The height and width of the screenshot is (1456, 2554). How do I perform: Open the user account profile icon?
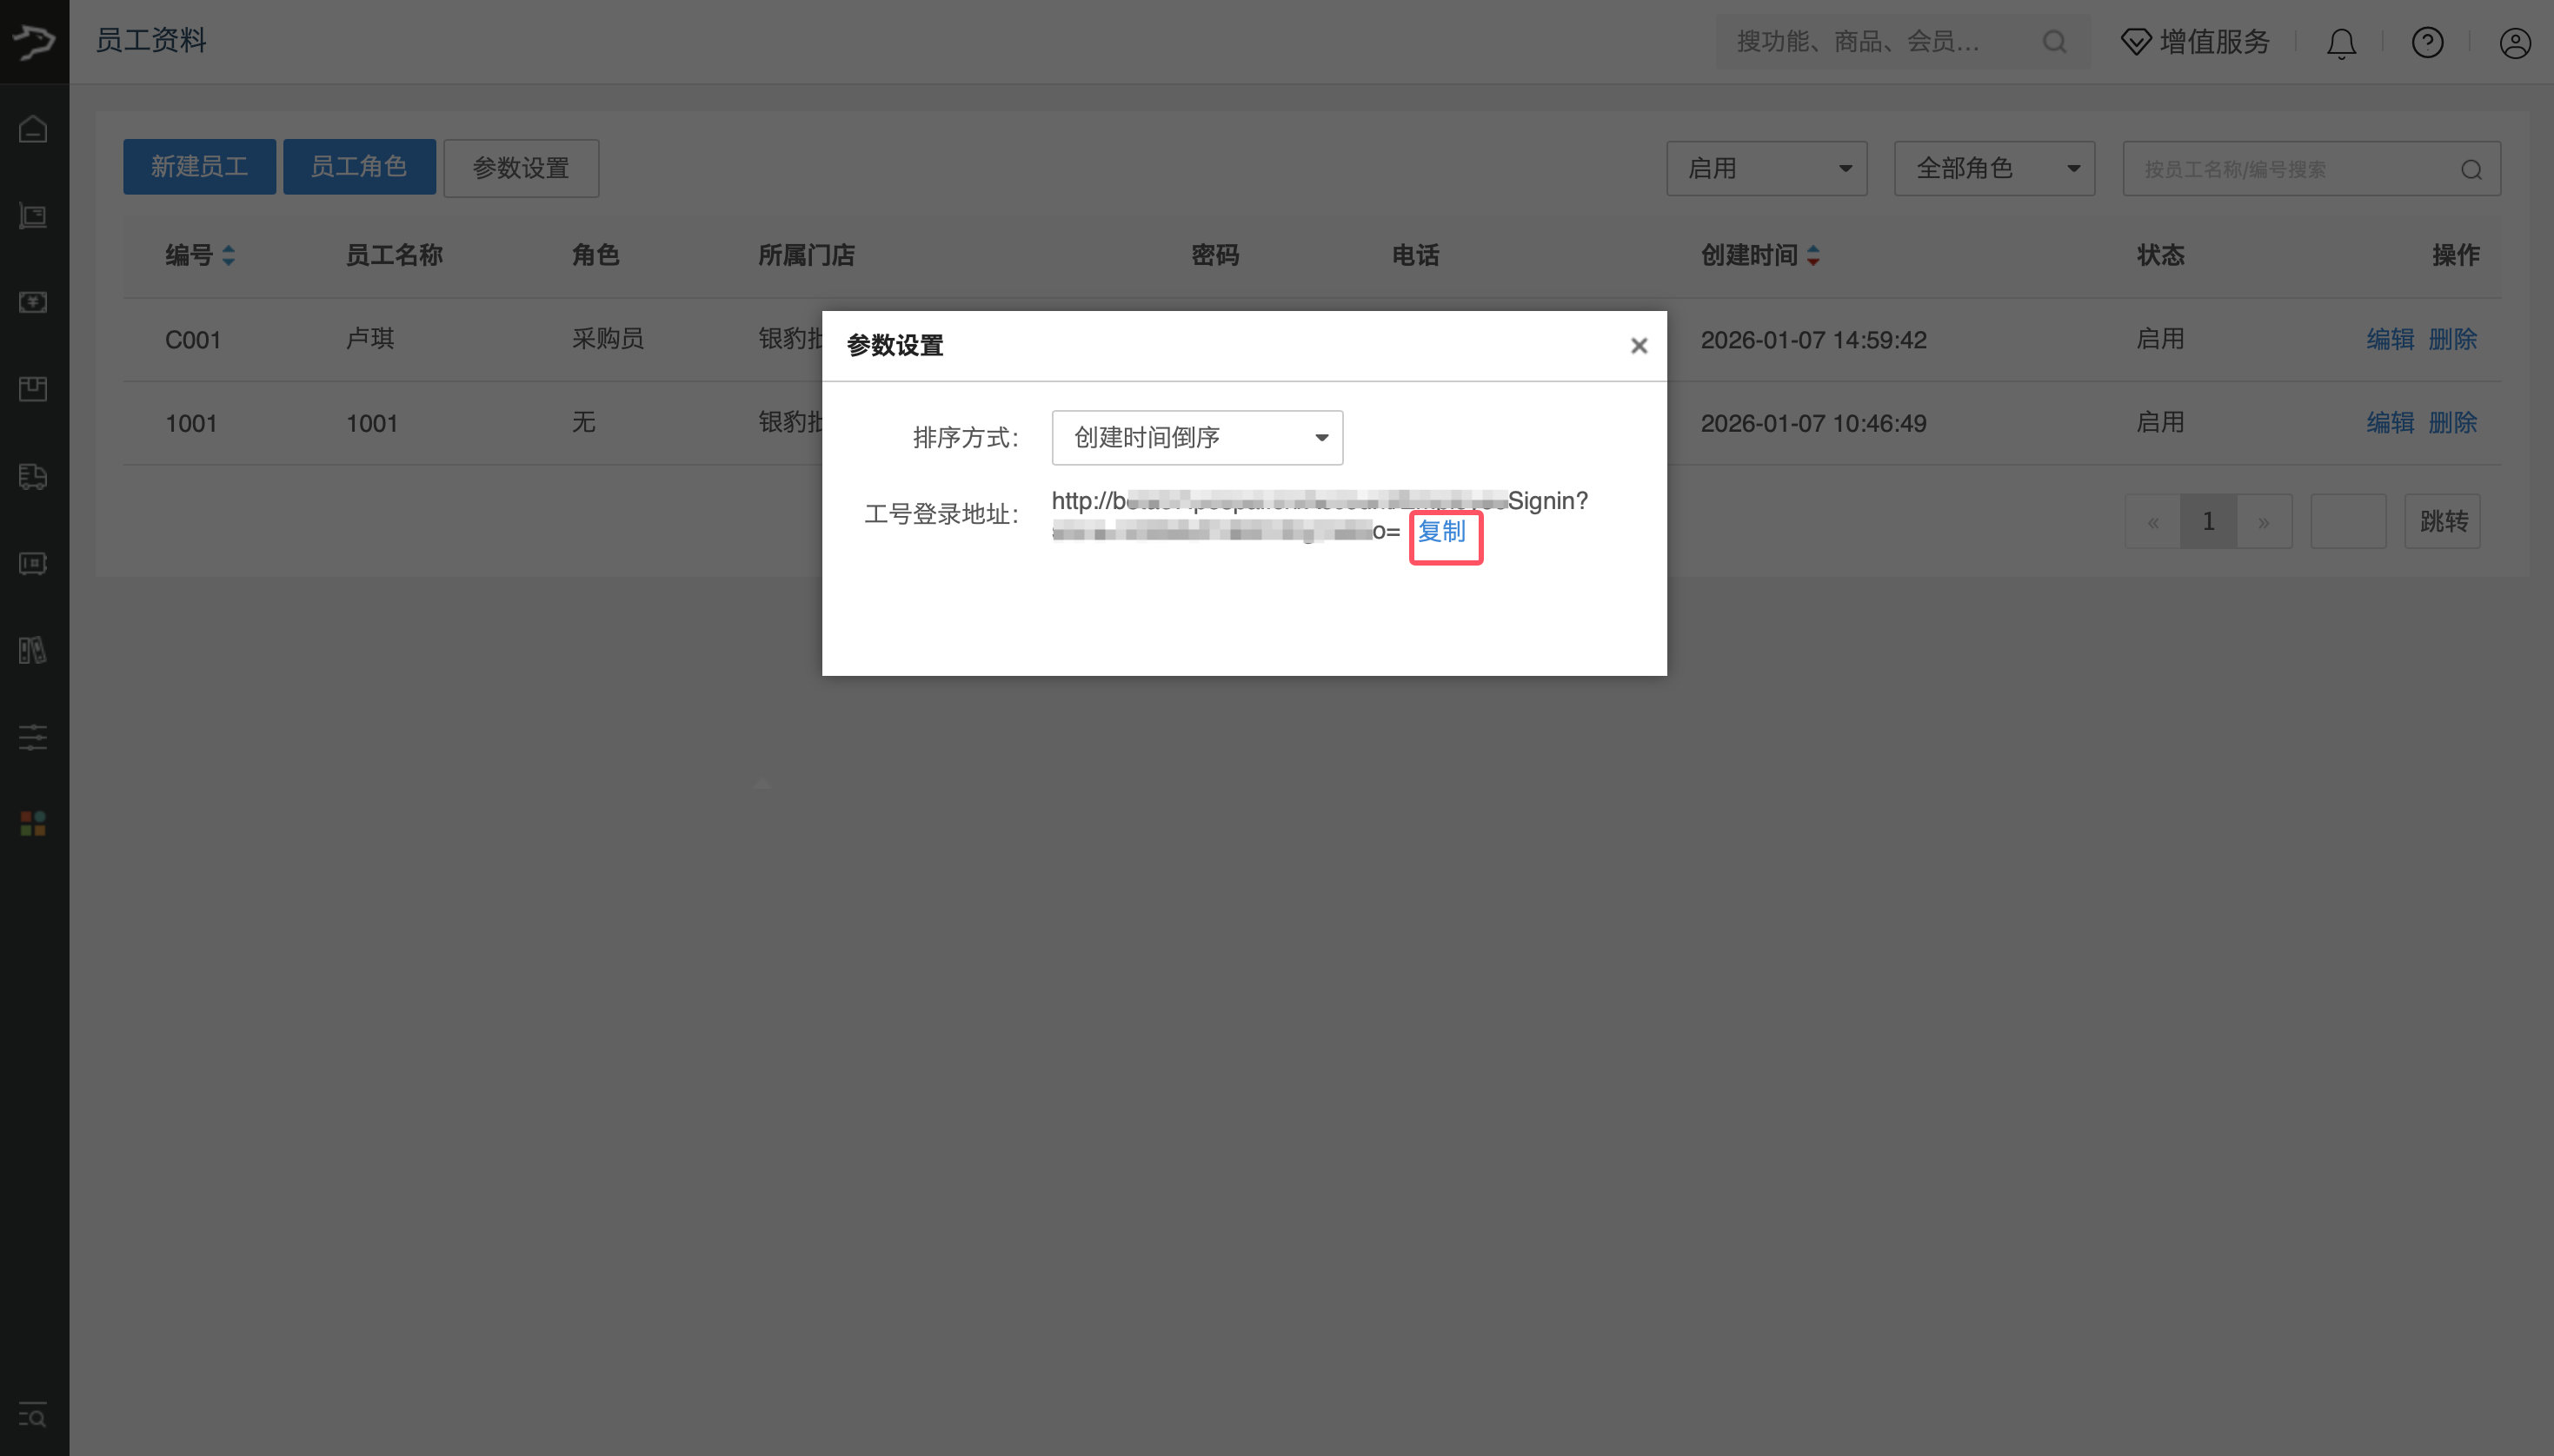point(2514,43)
